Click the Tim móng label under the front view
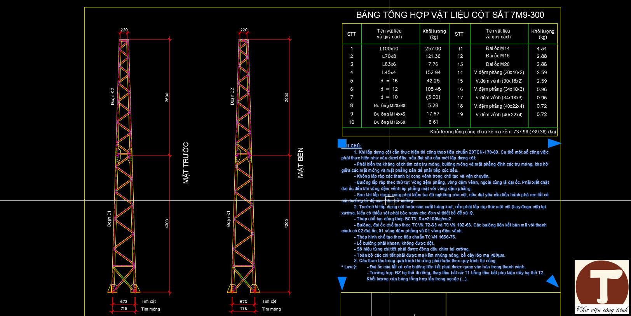Viewport: 631px width, 316px height. (x=151, y=309)
